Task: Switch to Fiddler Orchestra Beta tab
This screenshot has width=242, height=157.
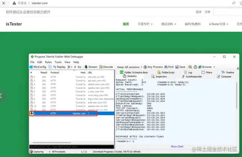Action: [x=134, y=72]
